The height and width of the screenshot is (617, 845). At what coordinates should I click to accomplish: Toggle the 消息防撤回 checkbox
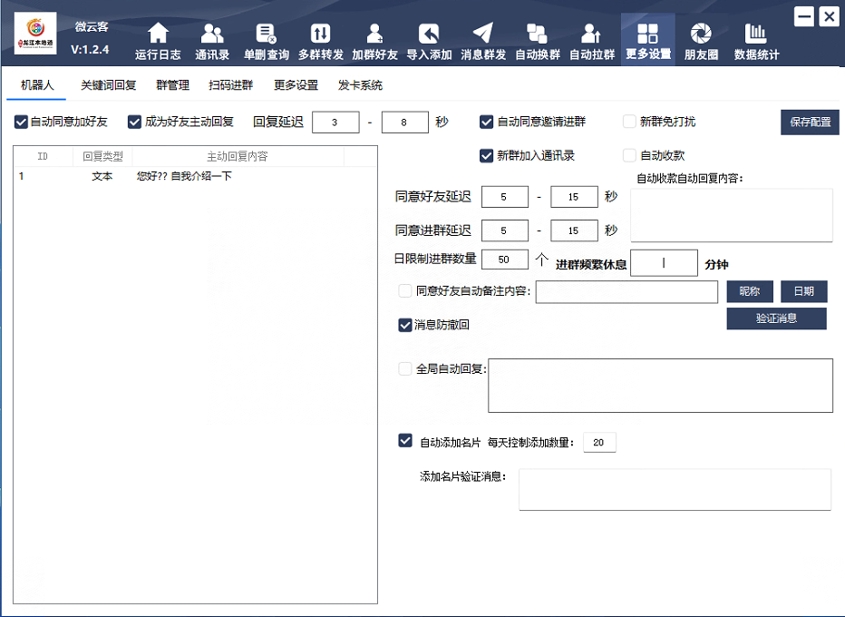pyautogui.click(x=405, y=325)
